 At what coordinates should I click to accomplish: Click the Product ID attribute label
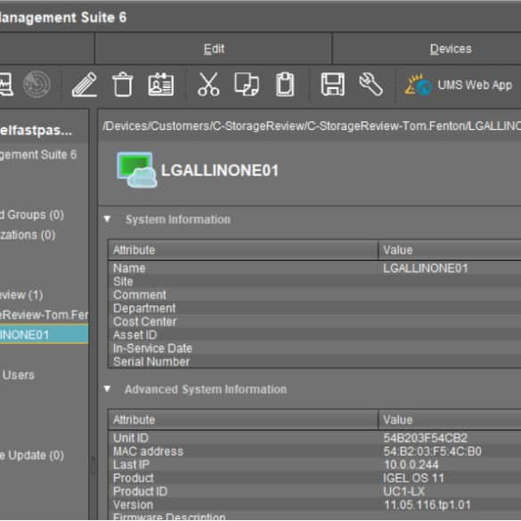point(140,491)
